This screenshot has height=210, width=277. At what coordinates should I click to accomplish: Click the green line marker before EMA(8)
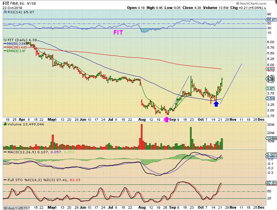coord(5,51)
